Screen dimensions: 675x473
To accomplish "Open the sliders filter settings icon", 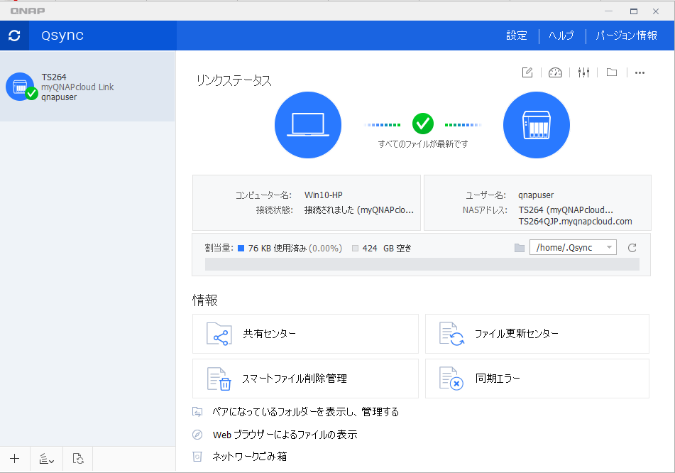I will 583,72.
